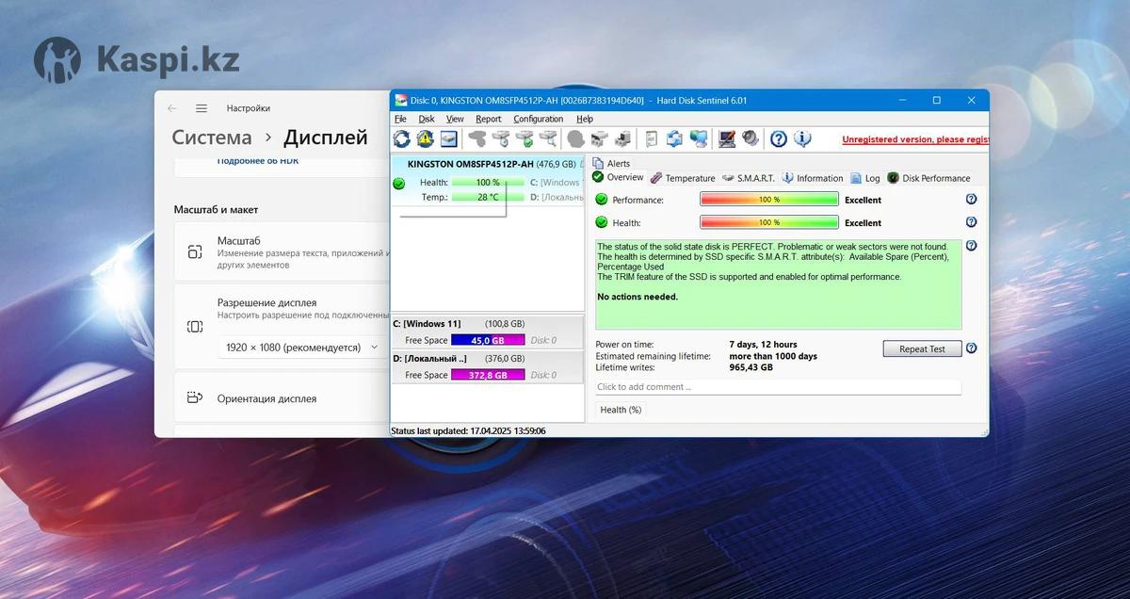Click the help icon beside Performance rating
This screenshot has width=1130, height=599.
click(x=971, y=200)
